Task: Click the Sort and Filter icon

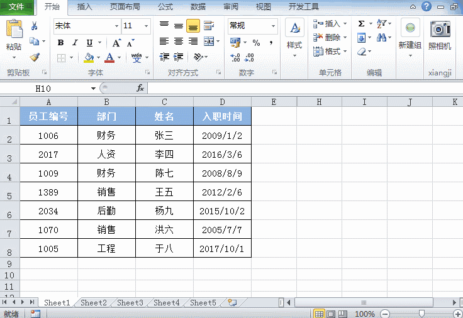Action: click(x=381, y=23)
